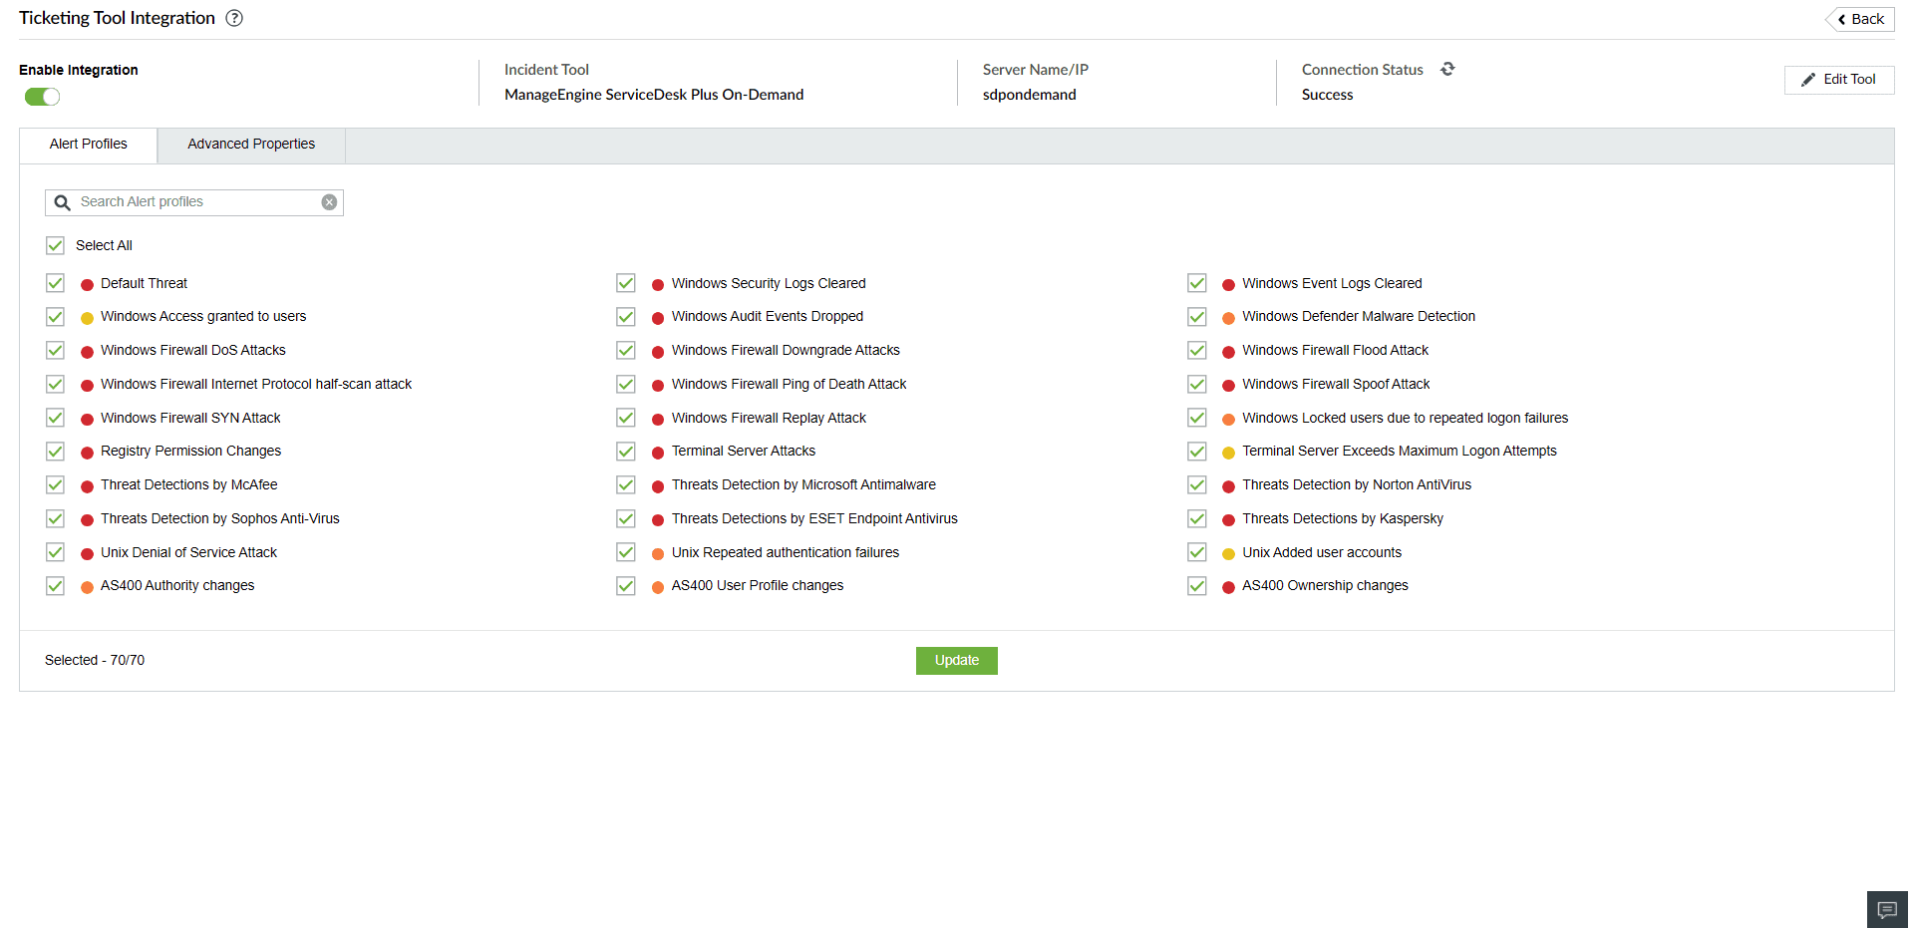This screenshot has height=928, width=1914.
Task: Refresh the Connection Status
Action: tap(1447, 69)
